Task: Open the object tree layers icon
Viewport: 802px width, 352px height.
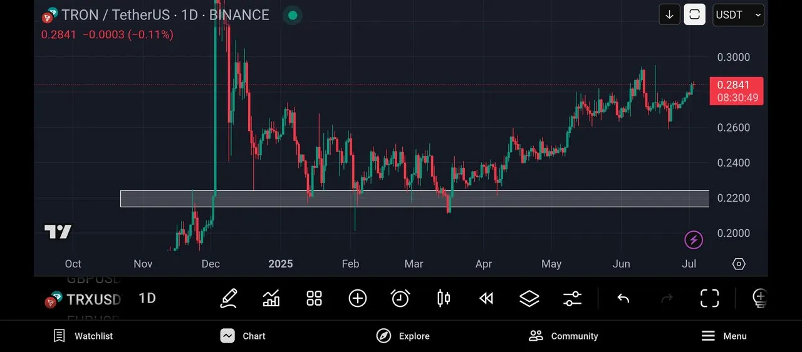Action: pos(529,298)
